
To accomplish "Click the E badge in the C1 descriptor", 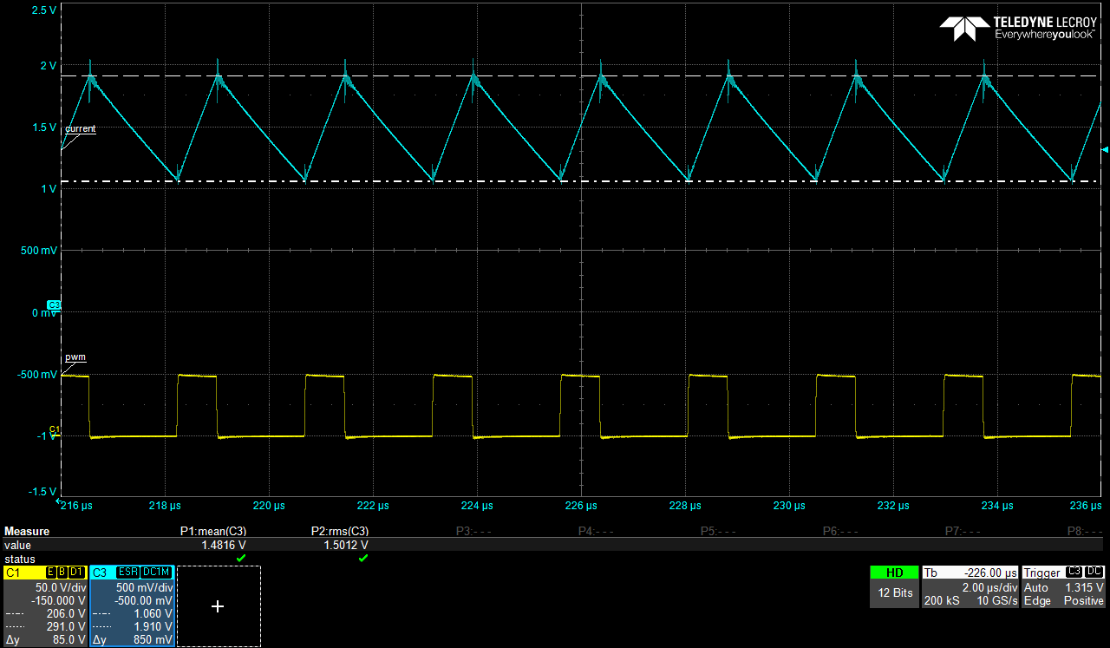I will (x=50, y=573).
